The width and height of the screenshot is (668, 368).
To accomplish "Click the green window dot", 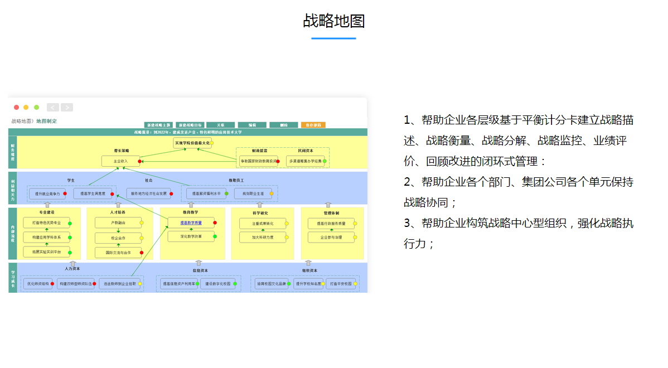I will click(x=37, y=107).
